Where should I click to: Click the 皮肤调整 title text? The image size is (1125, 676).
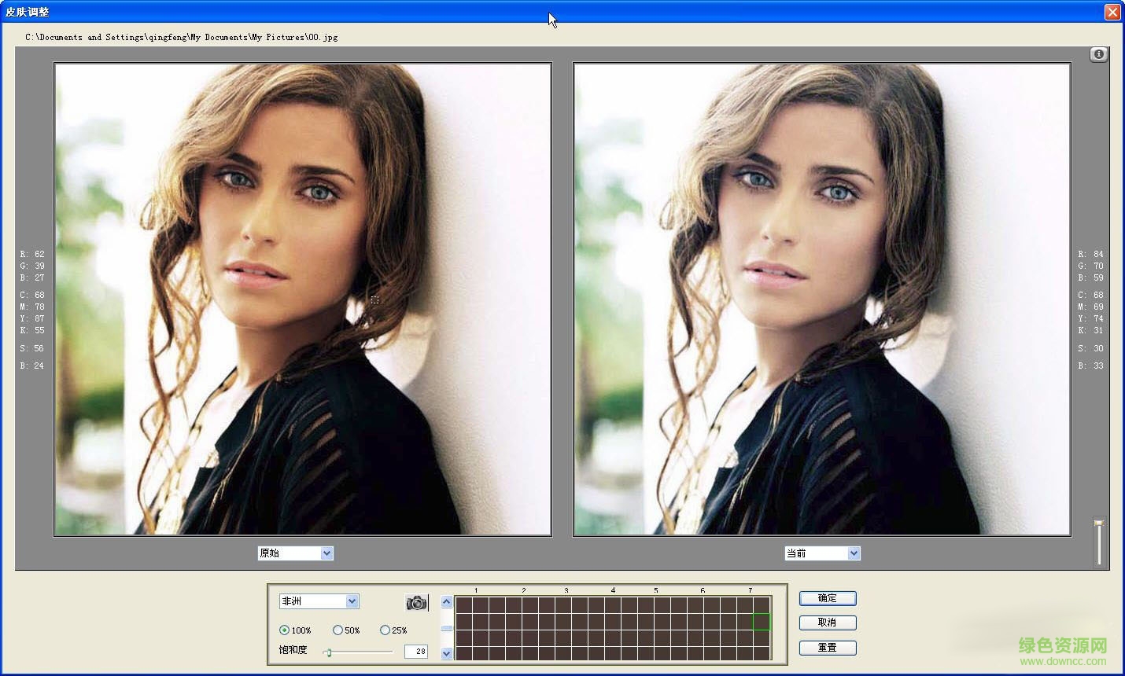28,12
